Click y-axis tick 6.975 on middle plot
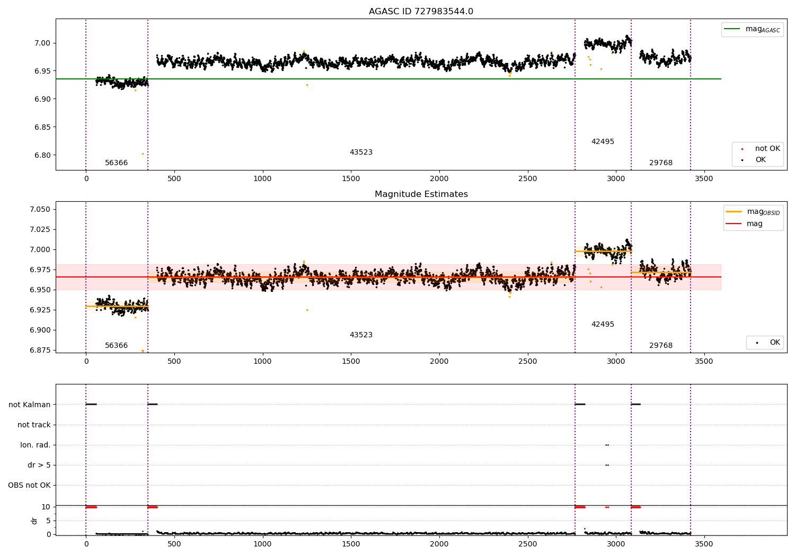 tap(40, 270)
